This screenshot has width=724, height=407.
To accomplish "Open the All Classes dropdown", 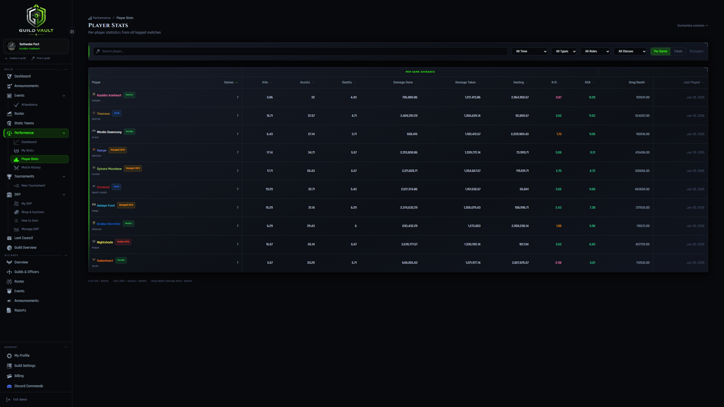I will (x=630, y=51).
